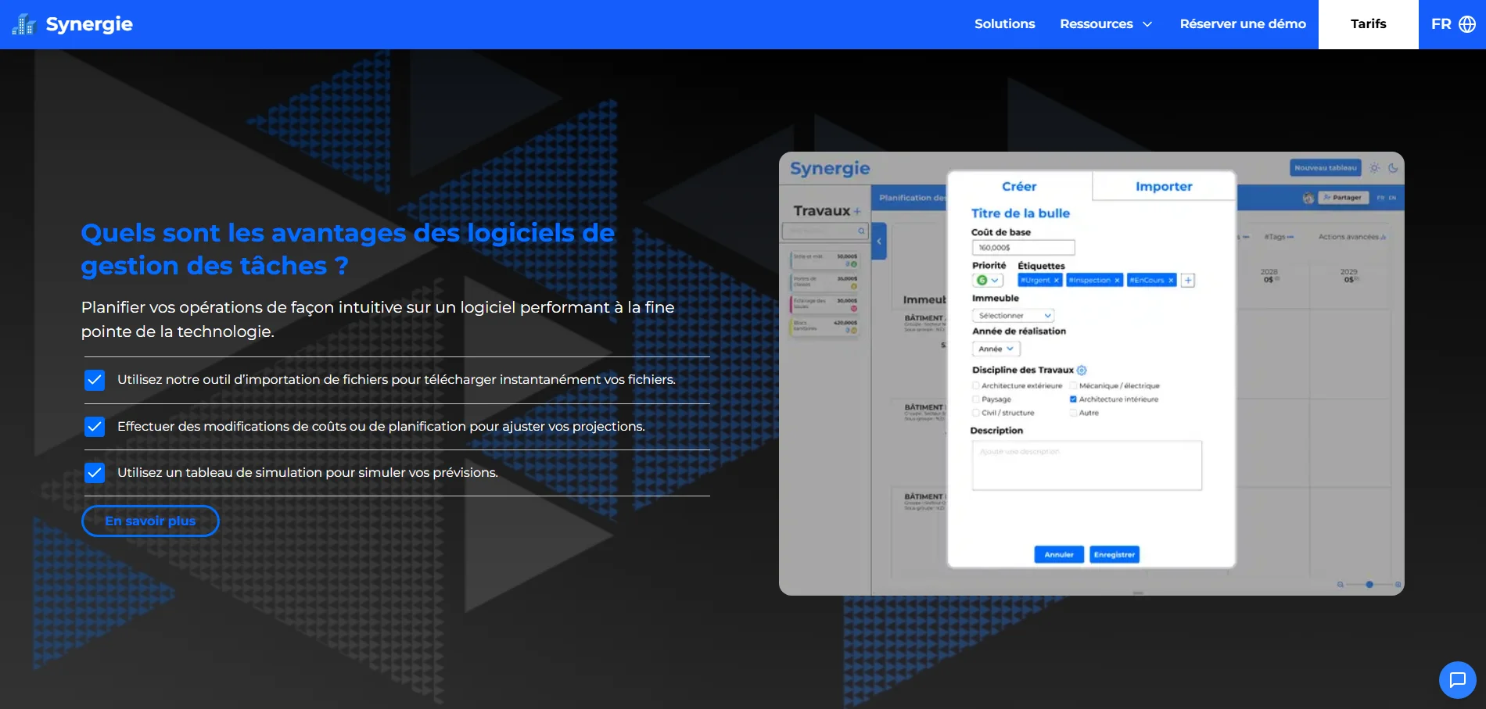The image size is (1486, 709).
Task: Open the chat bubble widget
Action: (x=1458, y=680)
